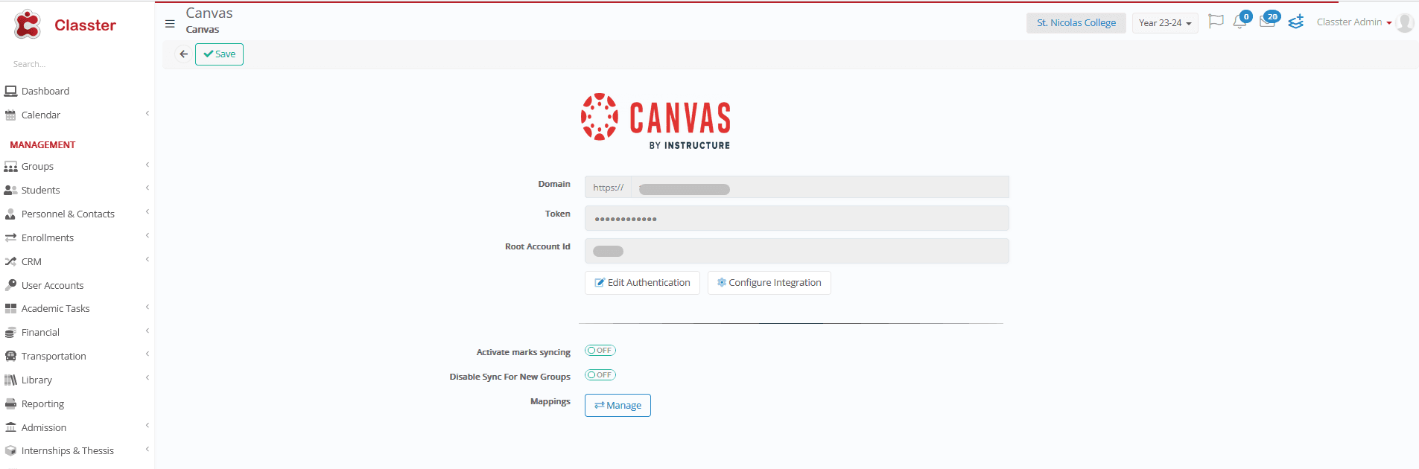Click the layers plus quick-add icon
The height and width of the screenshot is (469, 1419).
pyautogui.click(x=1296, y=22)
